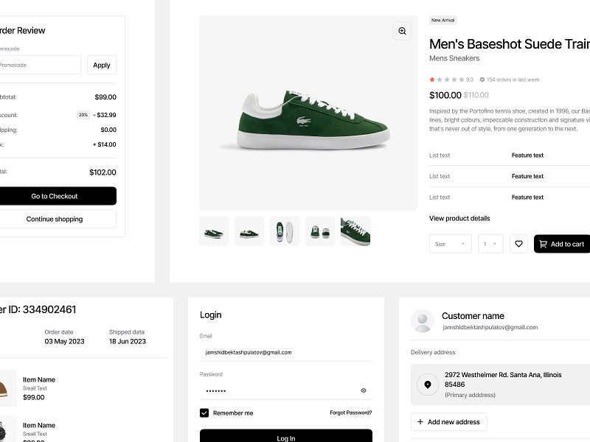Click the New Arrival badge
The width and height of the screenshot is (590, 442).
pos(442,20)
